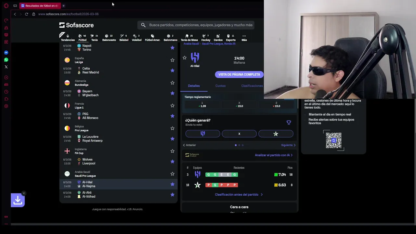Image resolution: width=416 pixels, height=234 pixels.
Task: Unfavorite the Celta vs Real Madrid match
Action: pos(173,70)
